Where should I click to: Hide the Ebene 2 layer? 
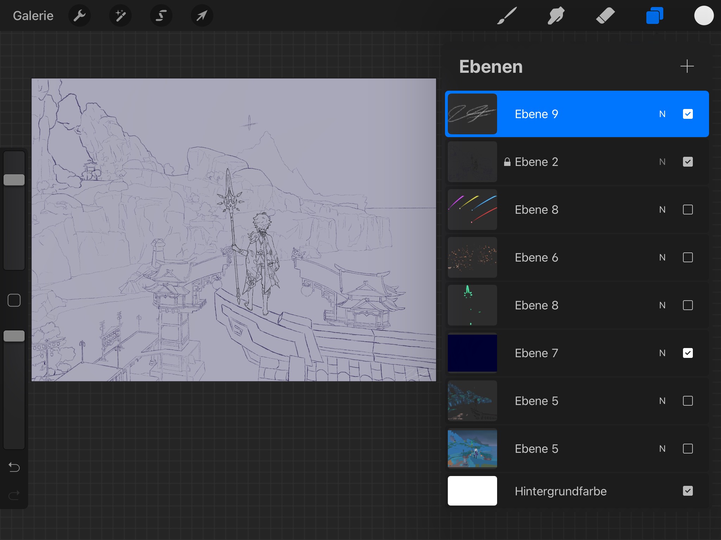click(688, 162)
